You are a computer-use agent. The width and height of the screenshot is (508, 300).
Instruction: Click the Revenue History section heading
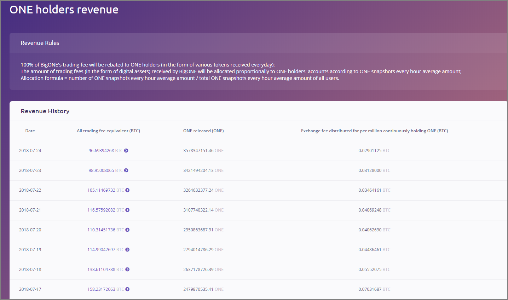(x=45, y=111)
